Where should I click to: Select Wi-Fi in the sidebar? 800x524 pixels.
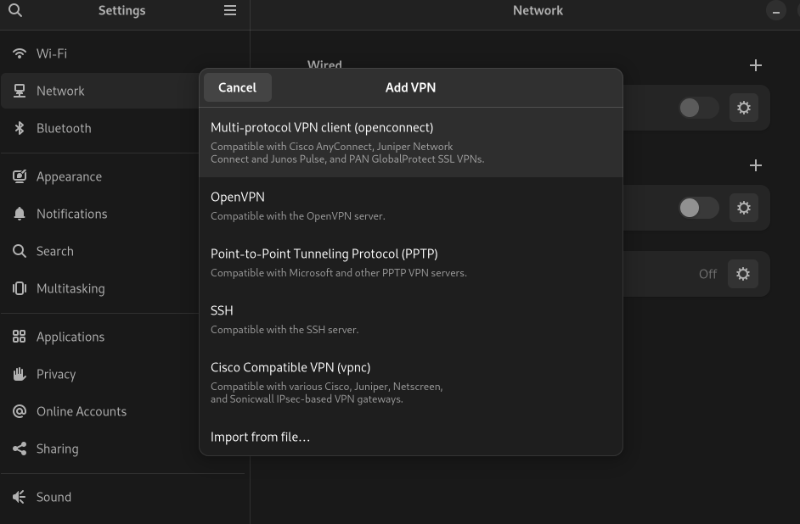click(52, 53)
